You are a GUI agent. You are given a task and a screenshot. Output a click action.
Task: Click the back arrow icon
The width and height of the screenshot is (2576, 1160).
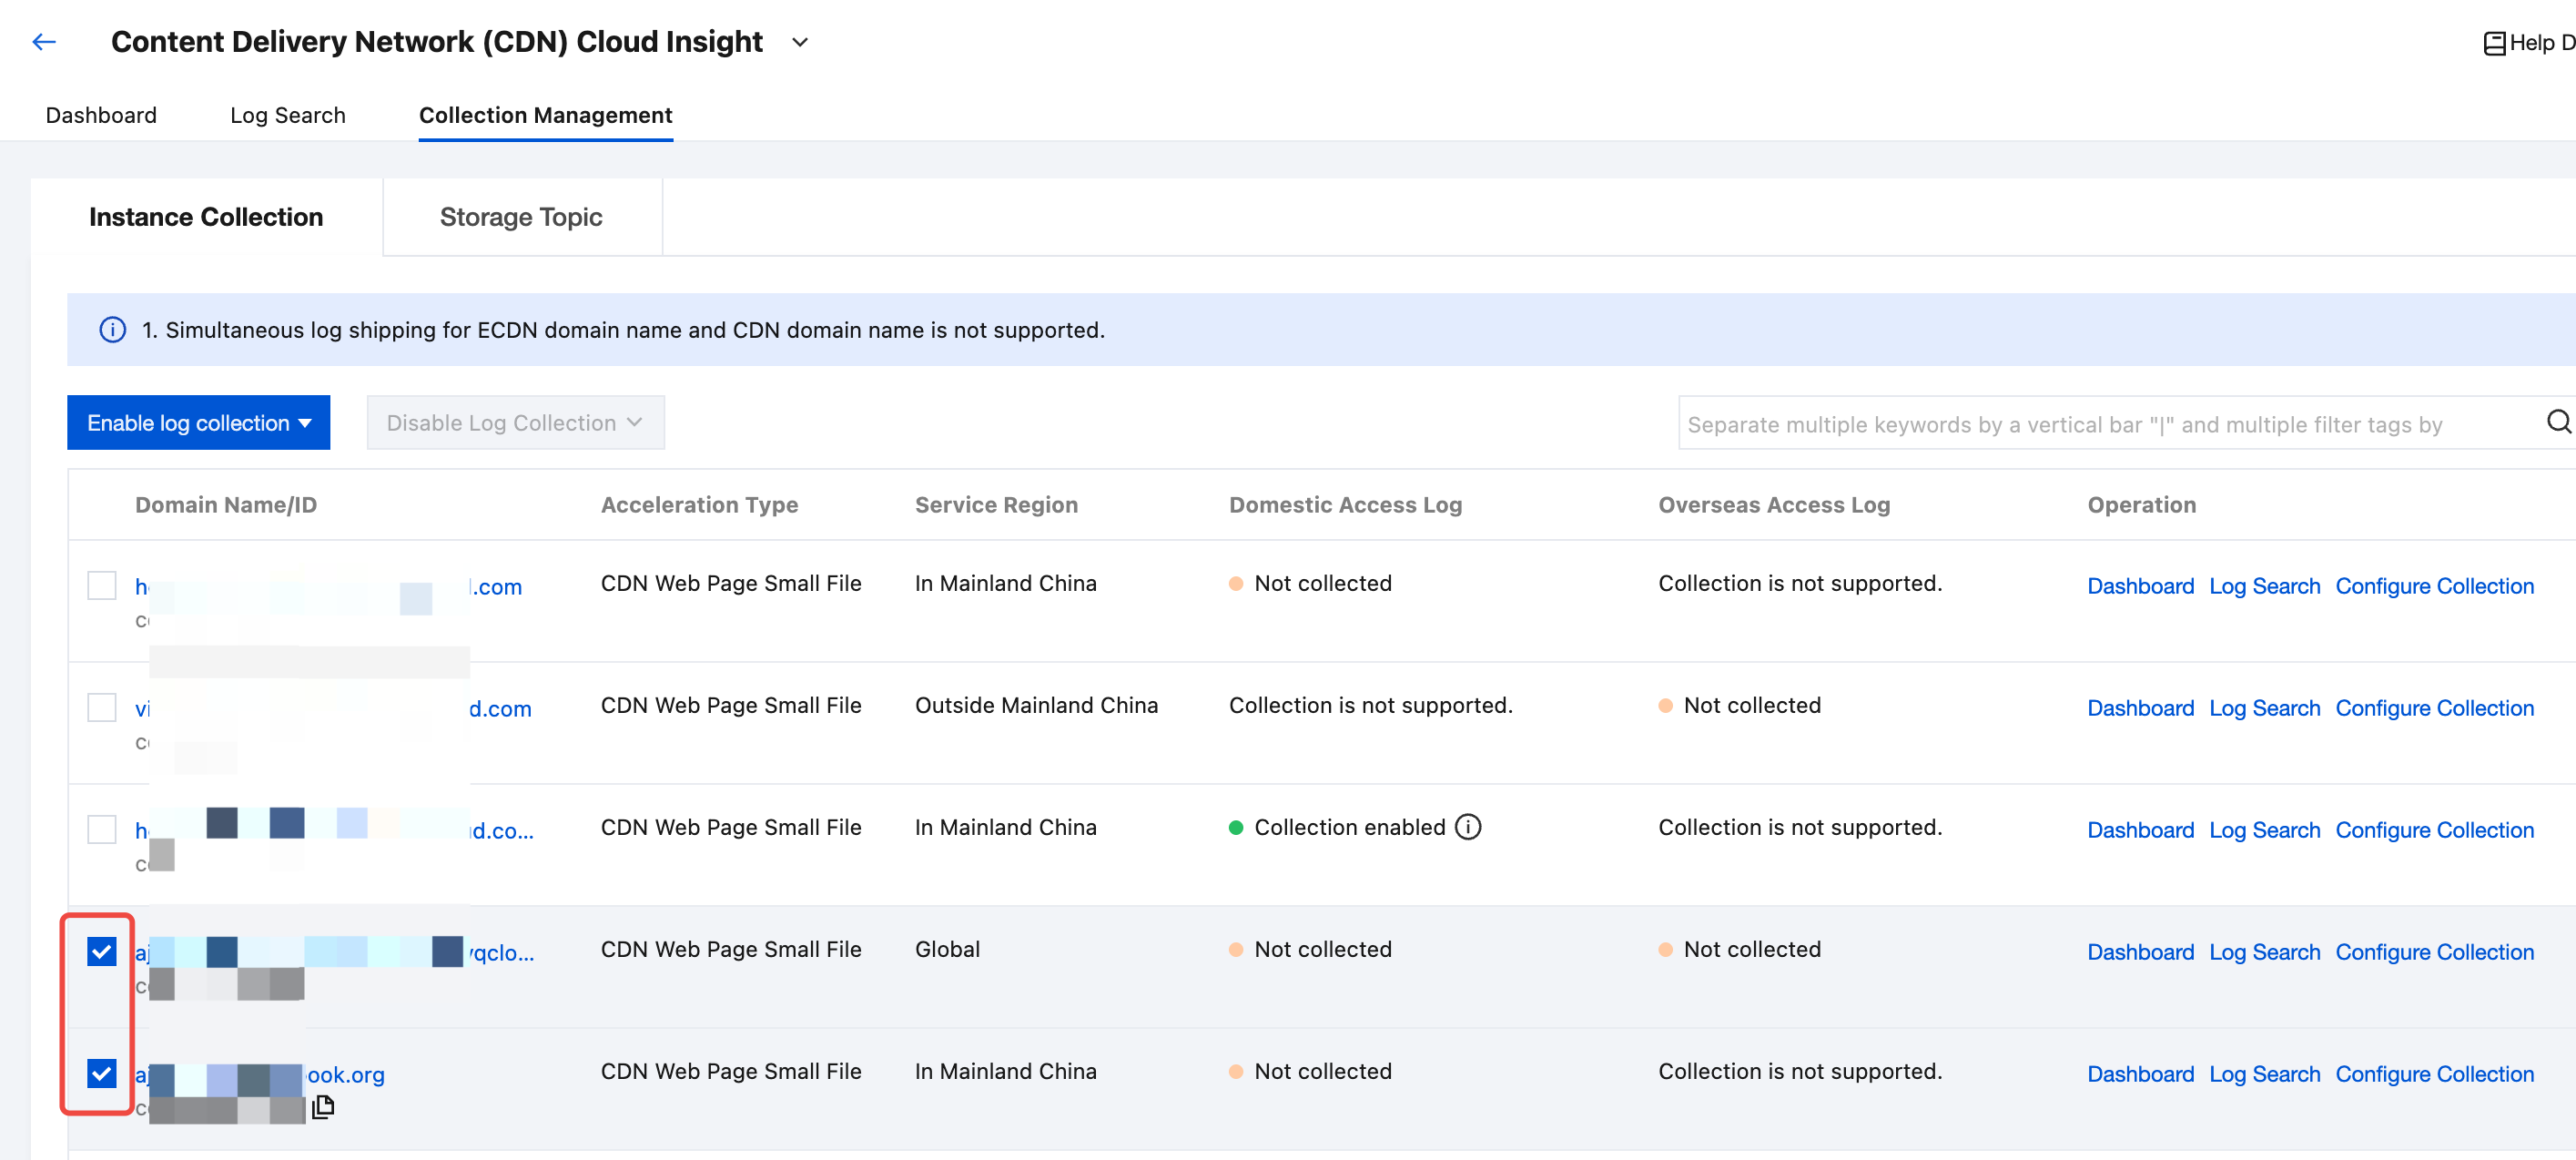43,42
